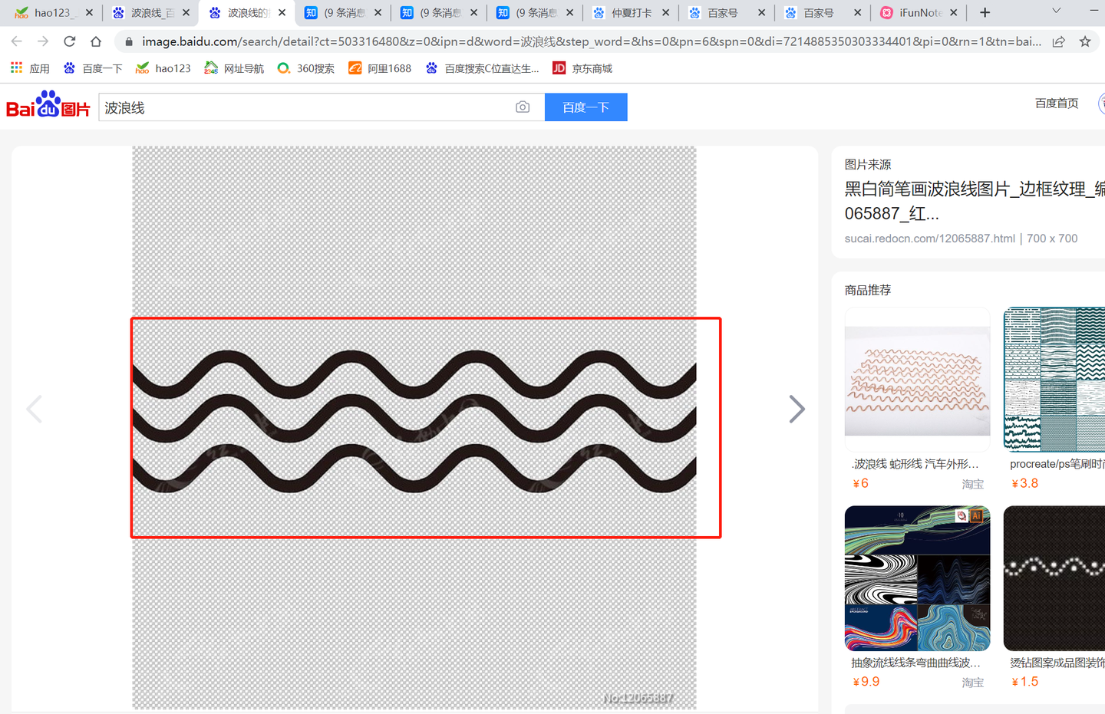Reload the current page
The image size is (1105, 714).
tap(69, 41)
